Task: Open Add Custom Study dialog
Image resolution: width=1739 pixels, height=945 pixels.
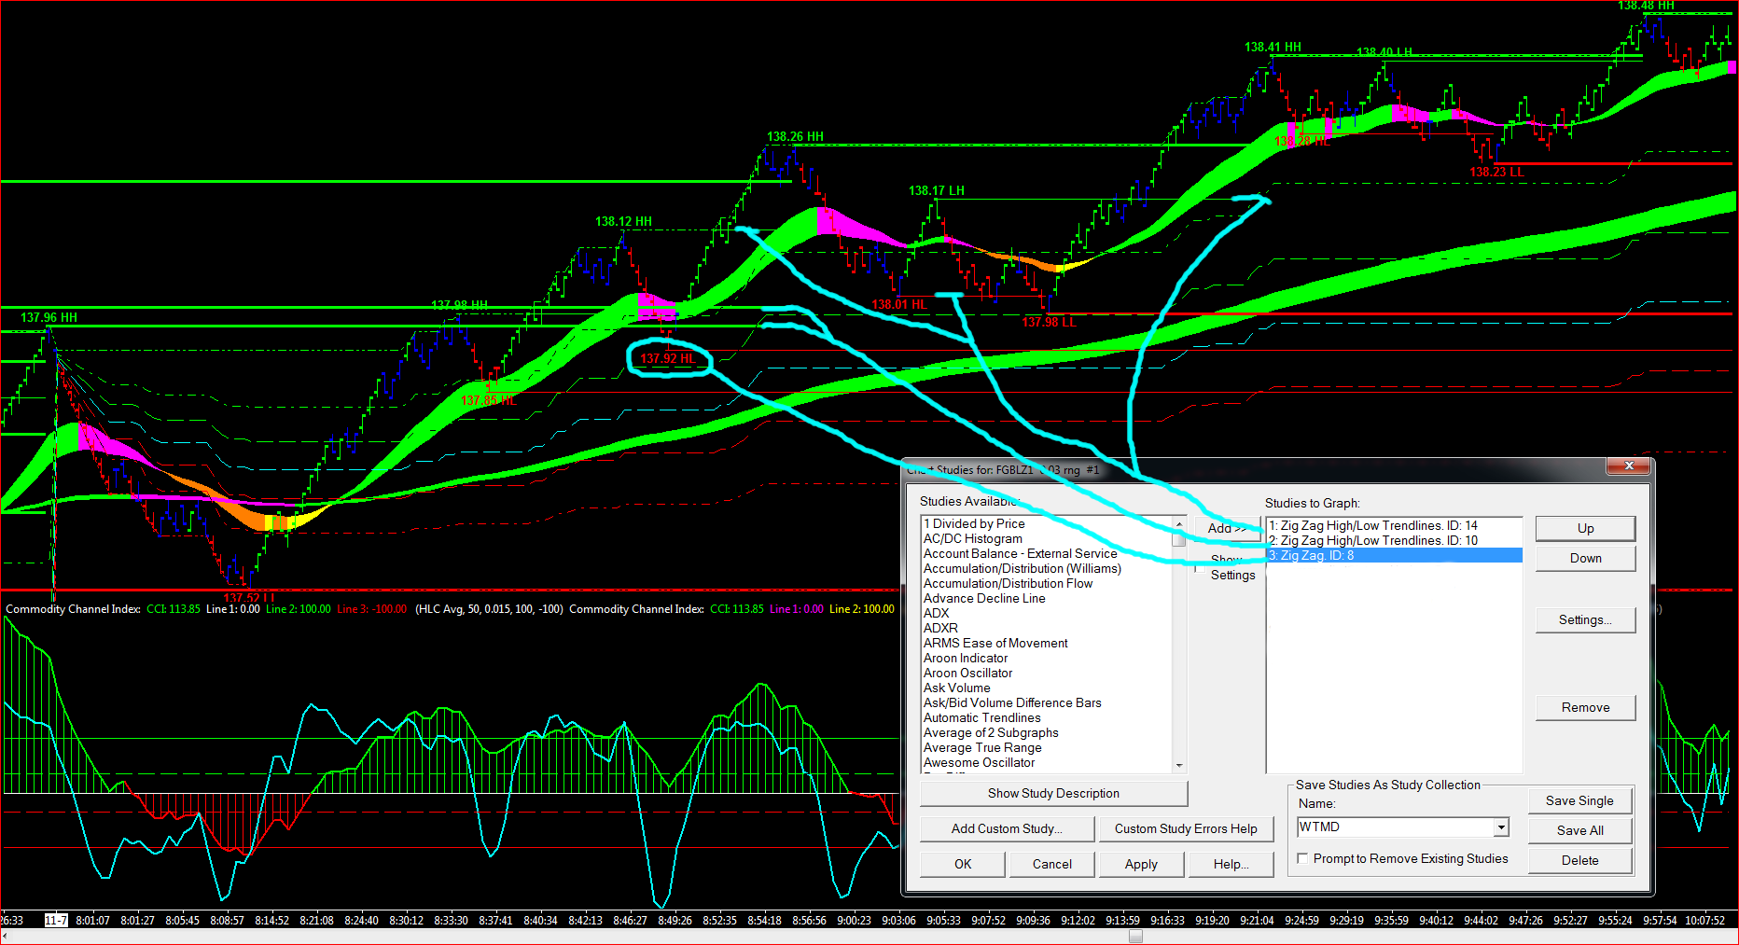Action: [1007, 828]
